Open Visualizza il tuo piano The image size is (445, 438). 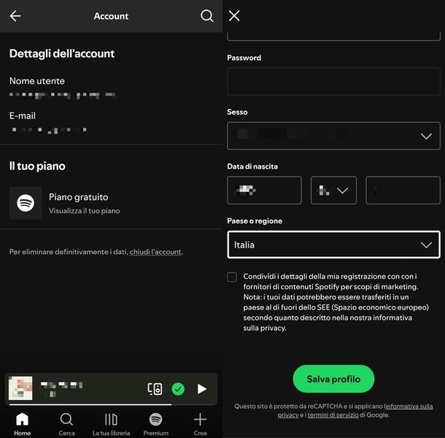85,211
